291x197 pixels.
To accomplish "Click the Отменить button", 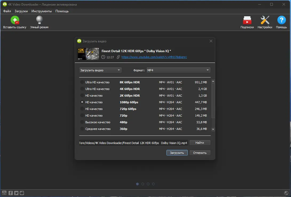I will [x=200, y=153].
